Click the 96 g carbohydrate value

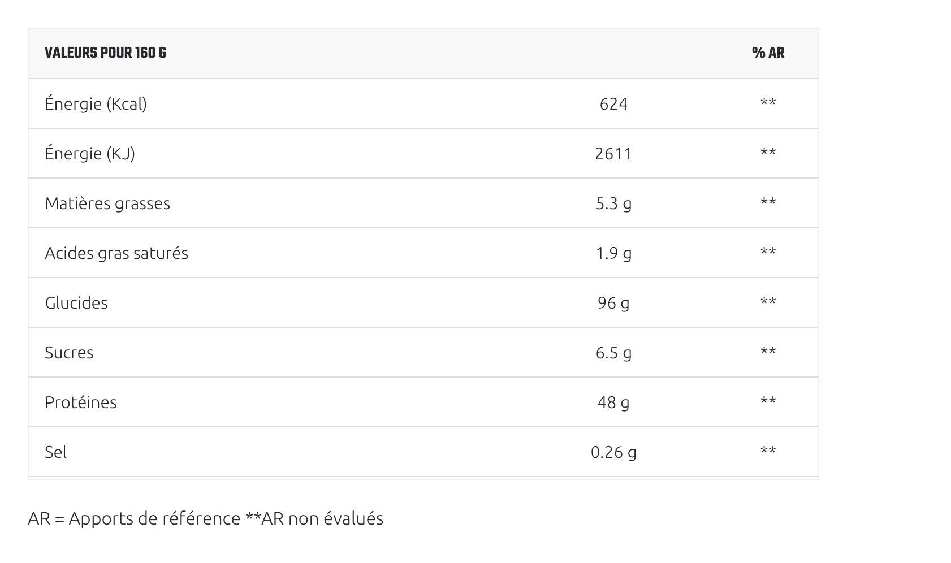613,303
